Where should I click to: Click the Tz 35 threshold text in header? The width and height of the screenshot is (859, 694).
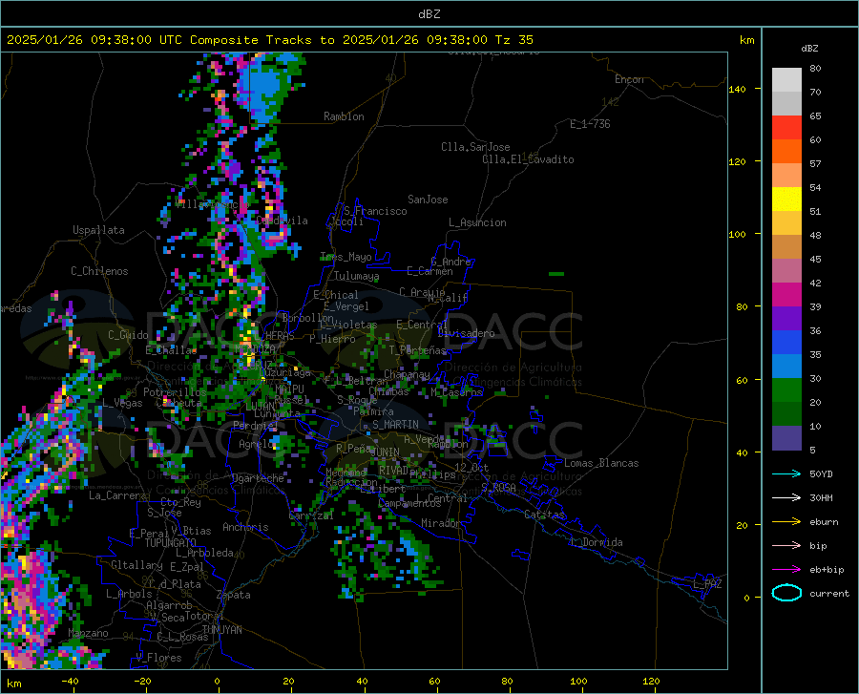click(x=514, y=40)
